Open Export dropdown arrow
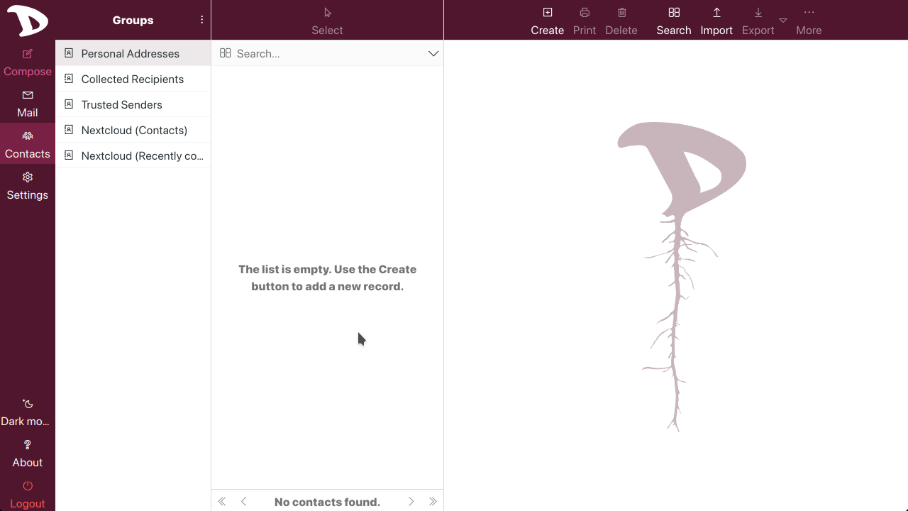The width and height of the screenshot is (908, 511). coord(783,21)
